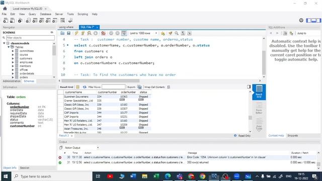
Task: Run explain plan for statement
Action: (89, 33)
